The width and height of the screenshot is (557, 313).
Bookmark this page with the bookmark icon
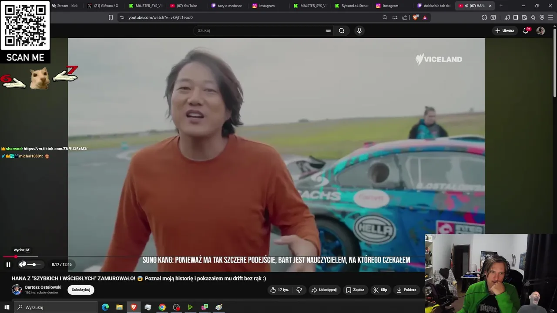tap(111, 17)
